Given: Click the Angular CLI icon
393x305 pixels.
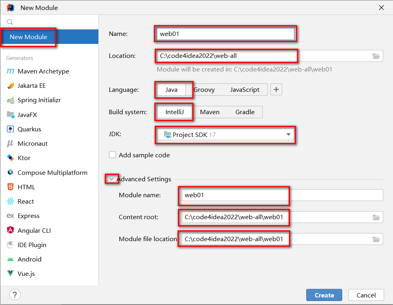Looking at the screenshot, I should [x=10, y=230].
